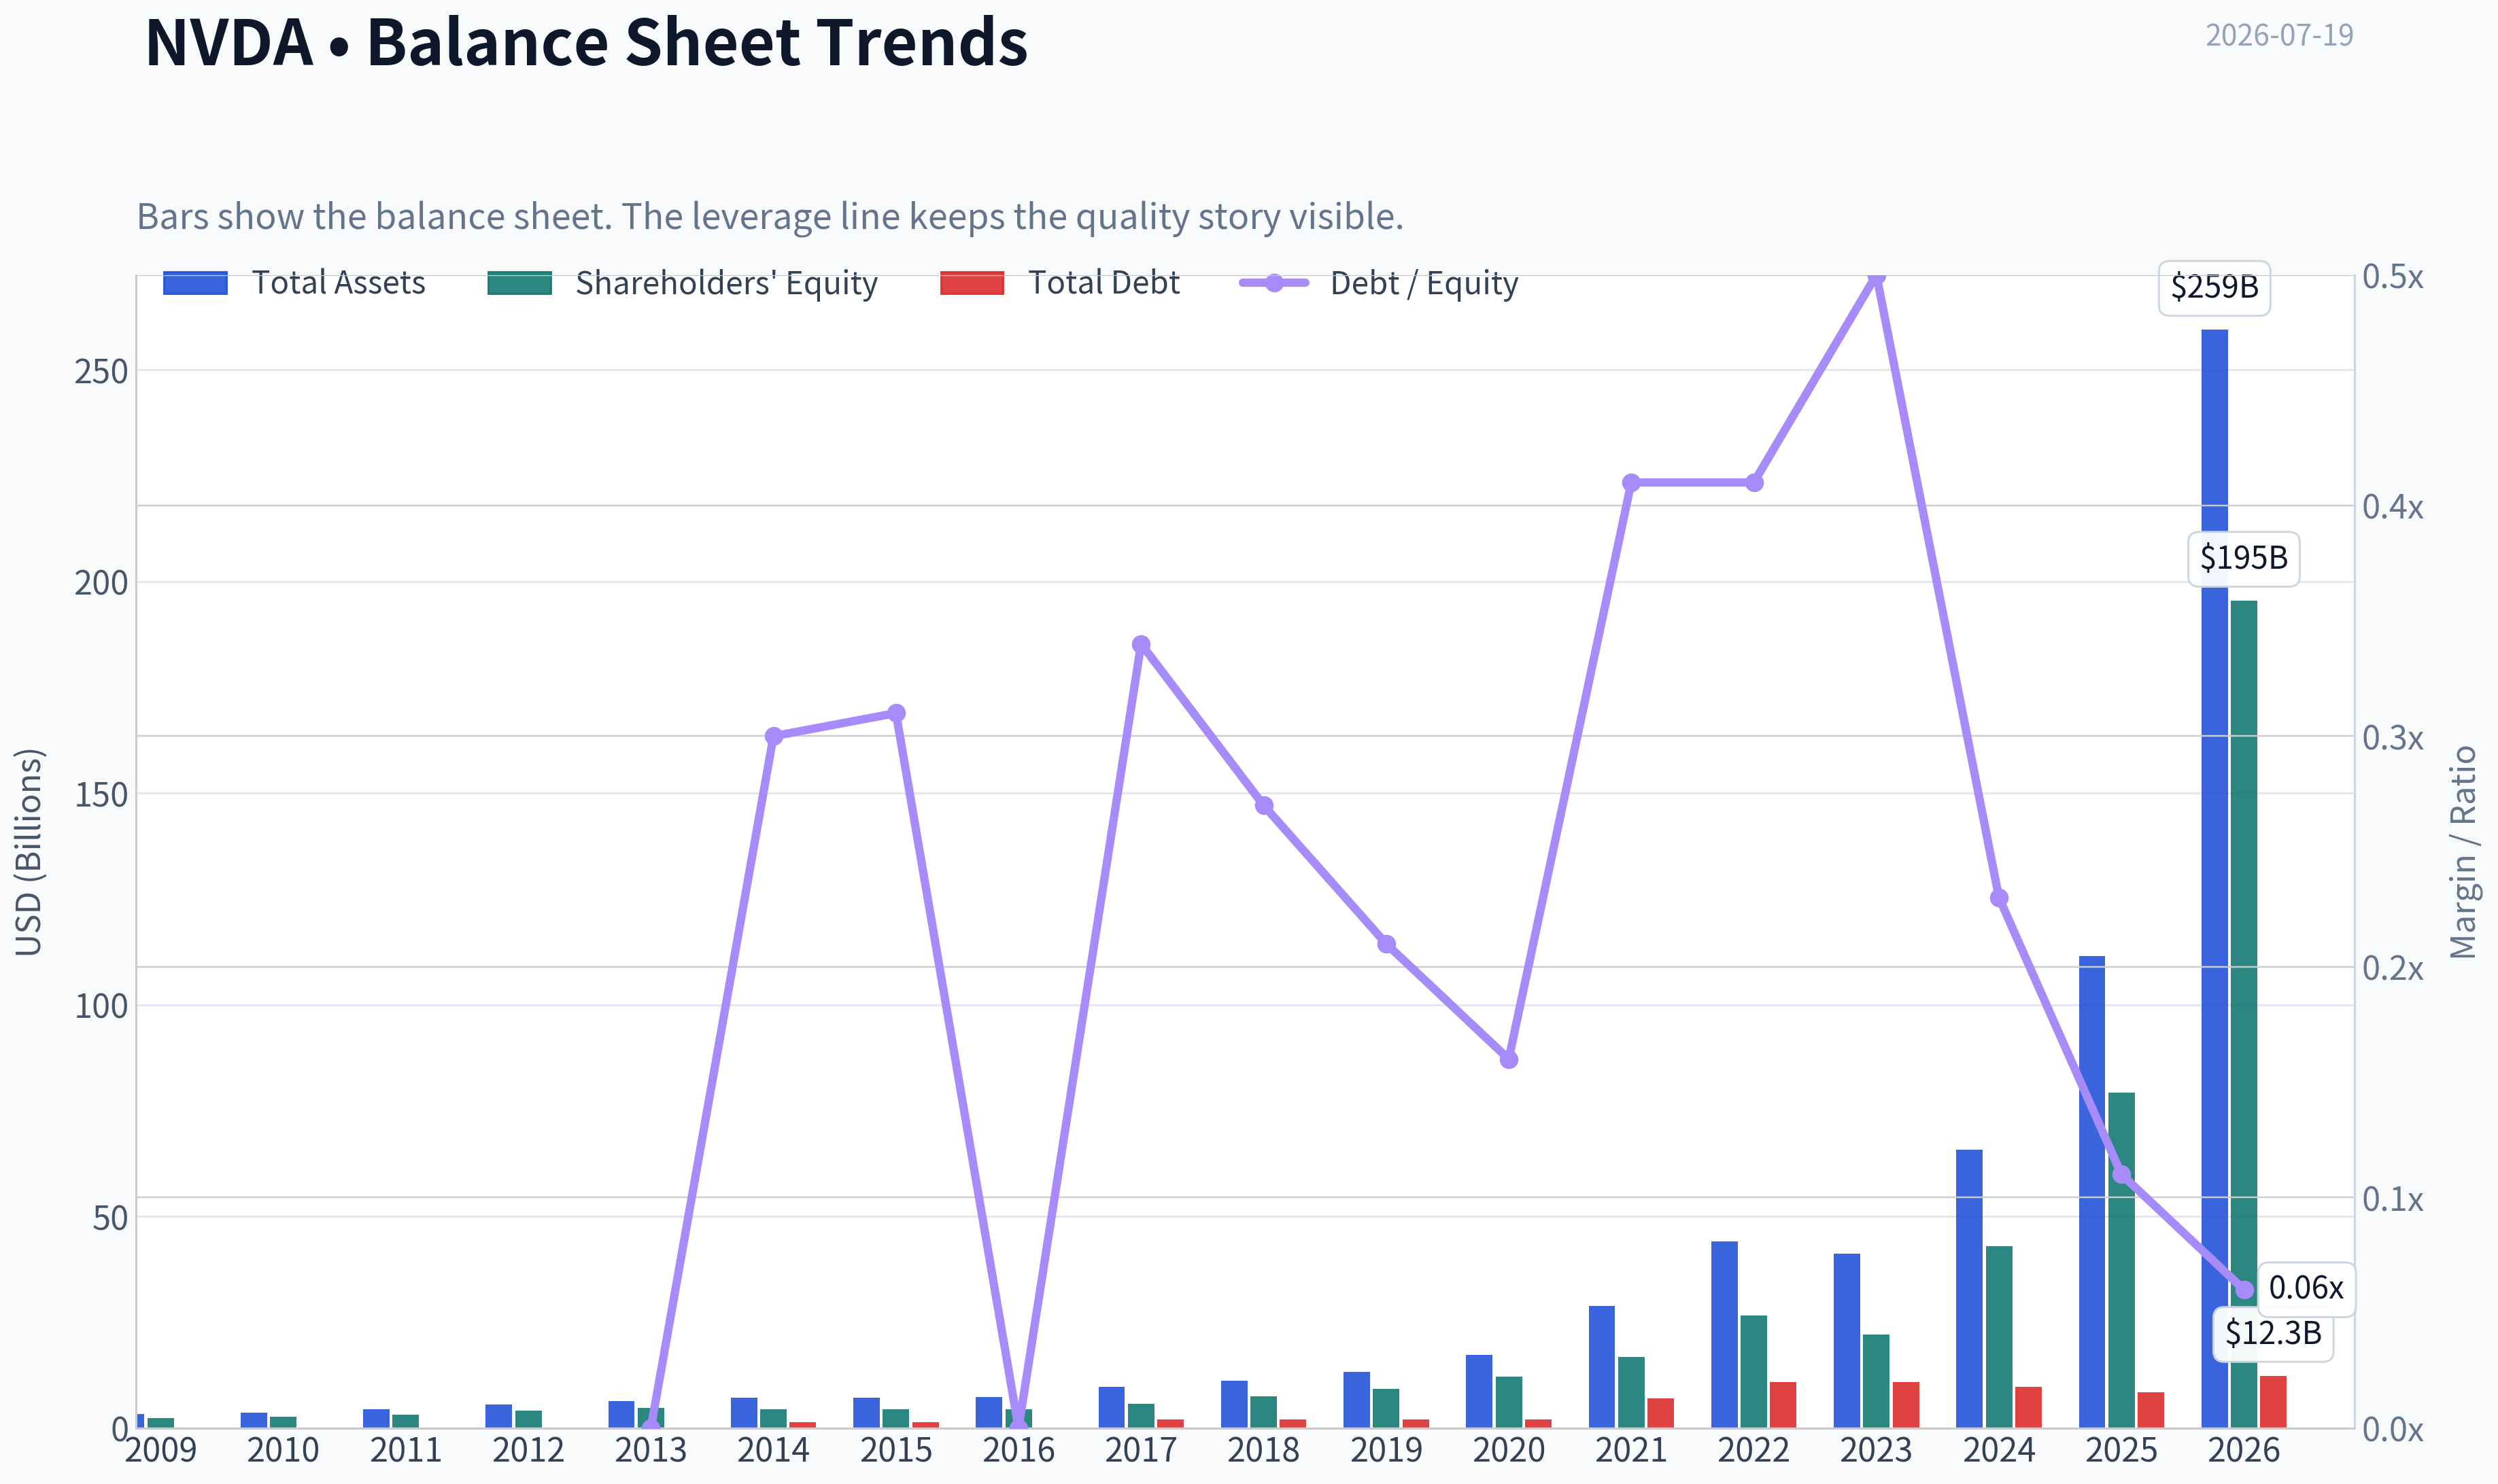This screenshot has width=2498, height=1484.
Task: Click the NVDA Balance Sheet Trends title
Action: (x=586, y=42)
